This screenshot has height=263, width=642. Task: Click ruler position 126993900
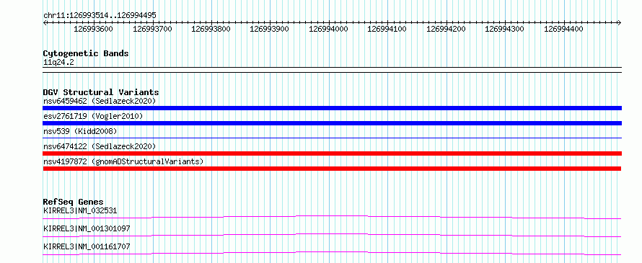point(270,29)
